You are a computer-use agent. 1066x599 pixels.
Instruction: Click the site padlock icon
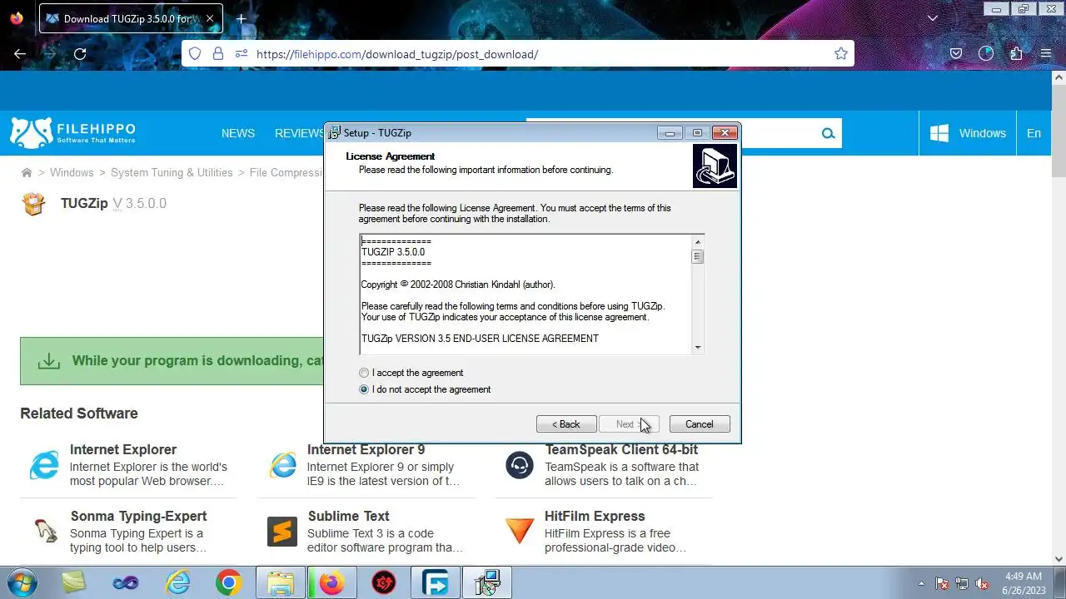click(x=218, y=54)
